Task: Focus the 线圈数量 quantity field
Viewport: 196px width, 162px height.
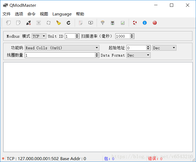Action: click(x=60, y=55)
